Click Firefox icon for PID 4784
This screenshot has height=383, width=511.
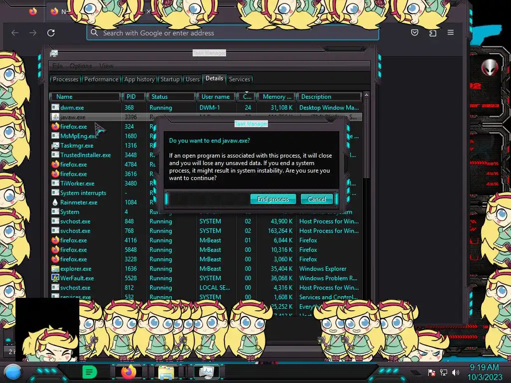tap(55, 165)
